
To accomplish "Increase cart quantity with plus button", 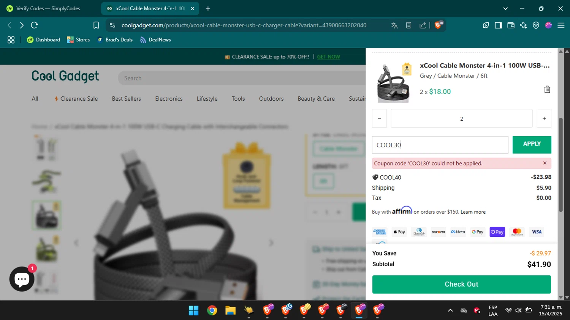I will coord(544,118).
